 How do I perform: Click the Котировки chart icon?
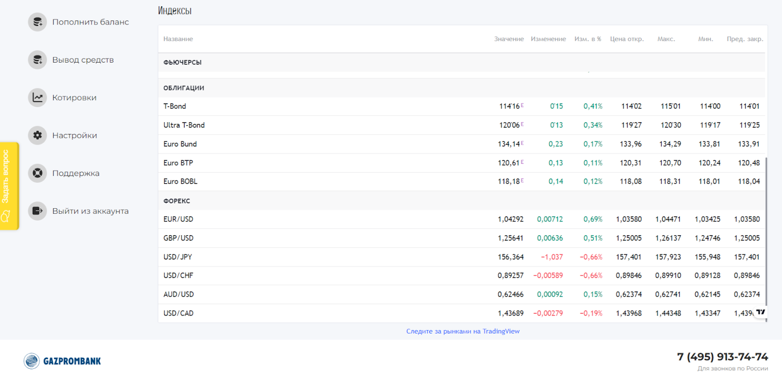click(x=37, y=97)
